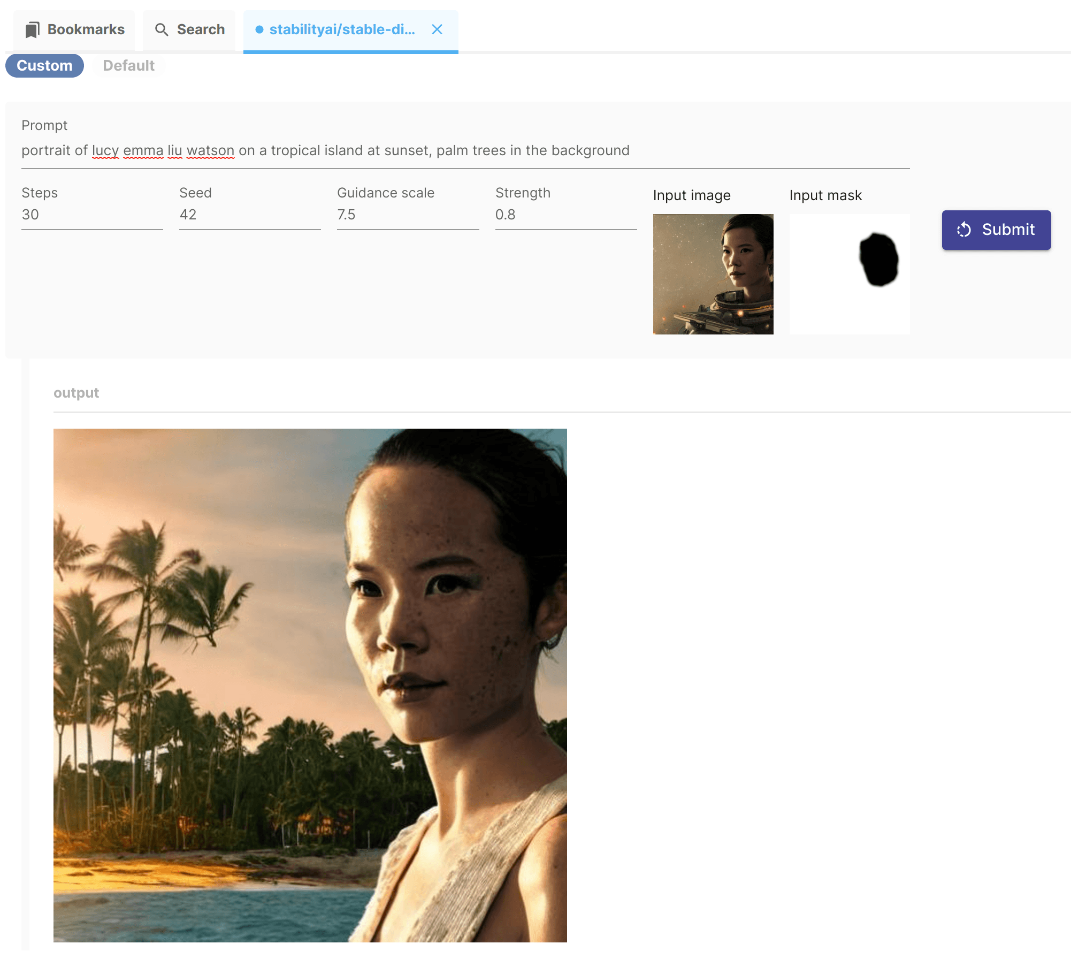Viewport: 1071px width, 959px height.
Task: Focus the Prompt text field
Action: 465,151
